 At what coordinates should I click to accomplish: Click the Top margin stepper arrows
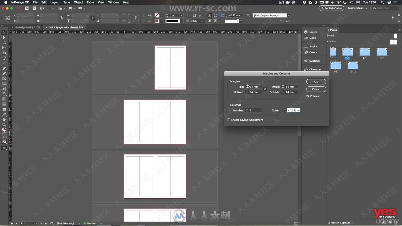click(x=247, y=87)
